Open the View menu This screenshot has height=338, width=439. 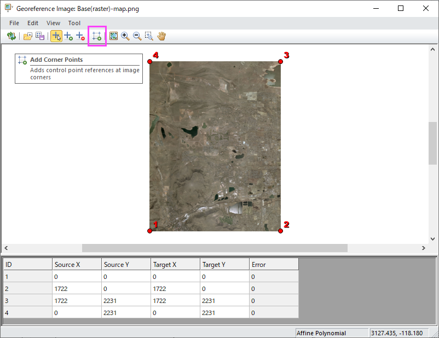point(53,23)
